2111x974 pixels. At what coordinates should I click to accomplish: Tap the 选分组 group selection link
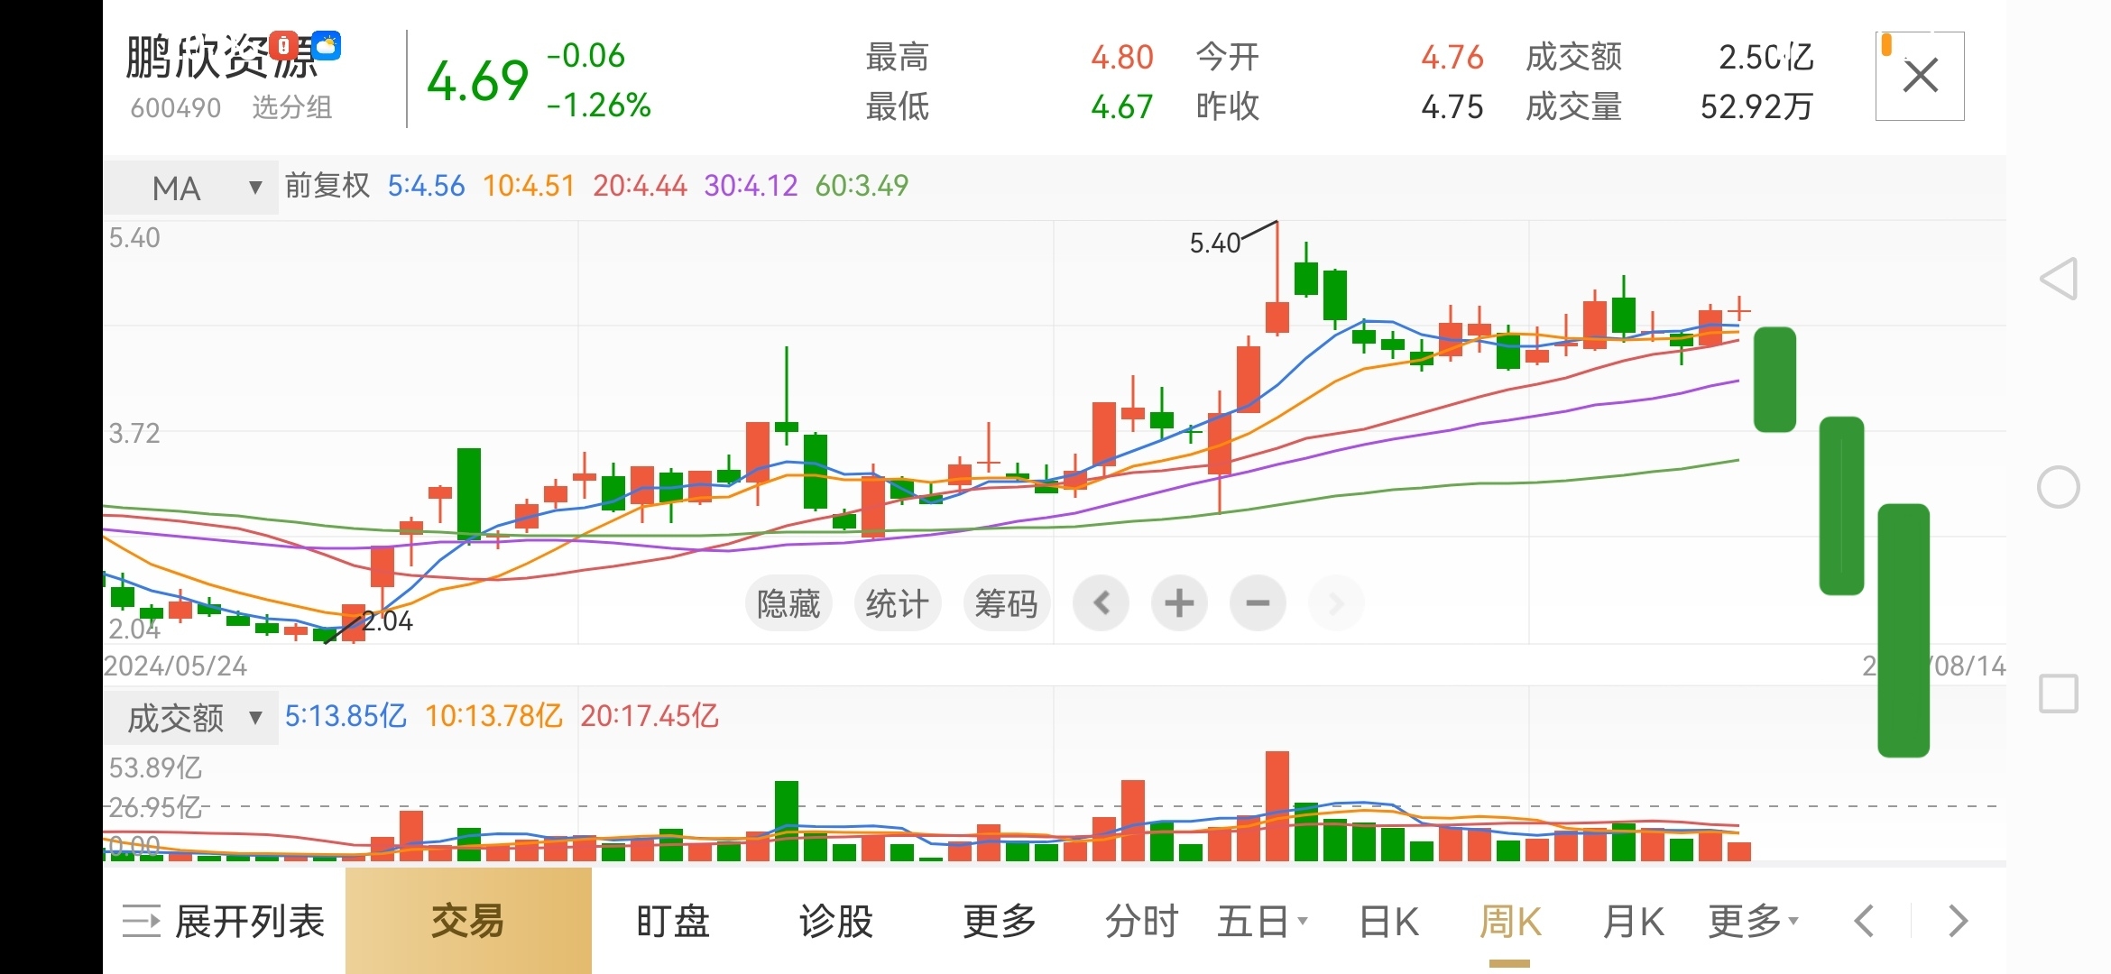coord(292,108)
